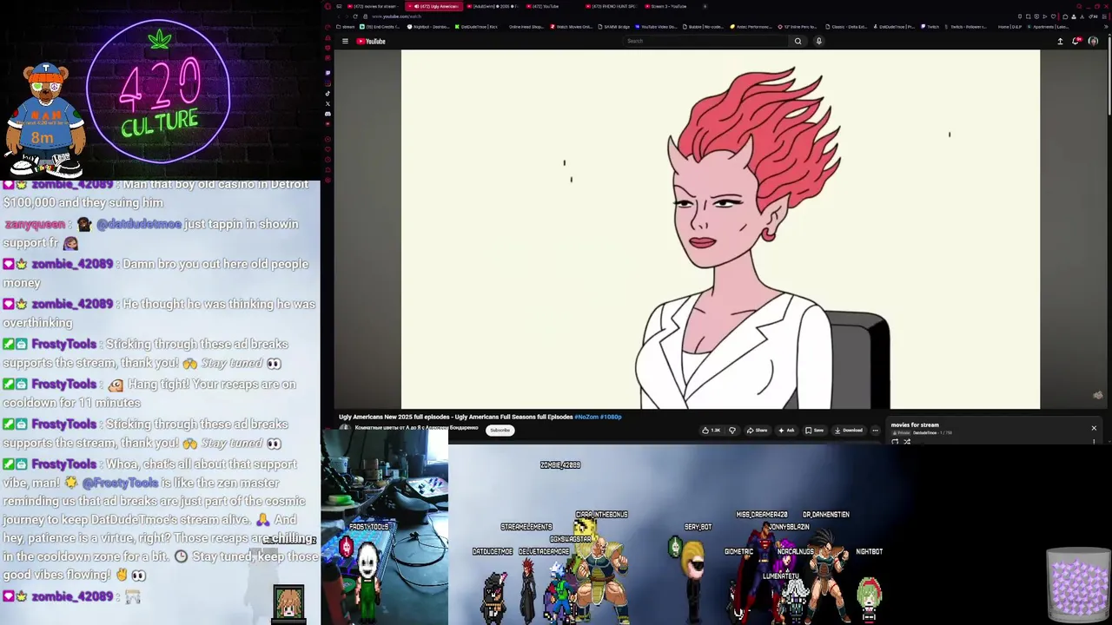
Task: Reload the page with the browser refresh icon
Action: click(x=355, y=16)
